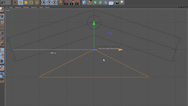Viewport: 188px width, 106px height.
Task: Select the Scale tool
Action: (26, 2)
